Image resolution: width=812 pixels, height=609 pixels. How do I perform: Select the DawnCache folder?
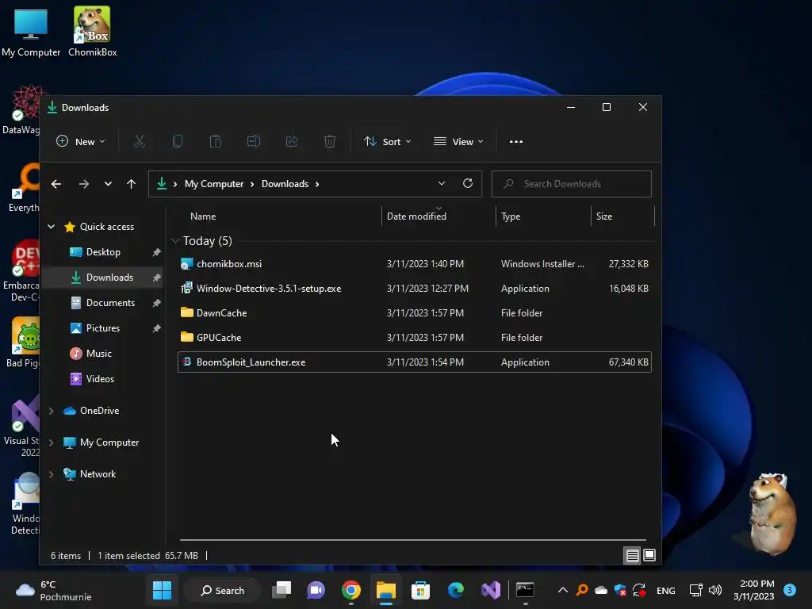[414, 312]
